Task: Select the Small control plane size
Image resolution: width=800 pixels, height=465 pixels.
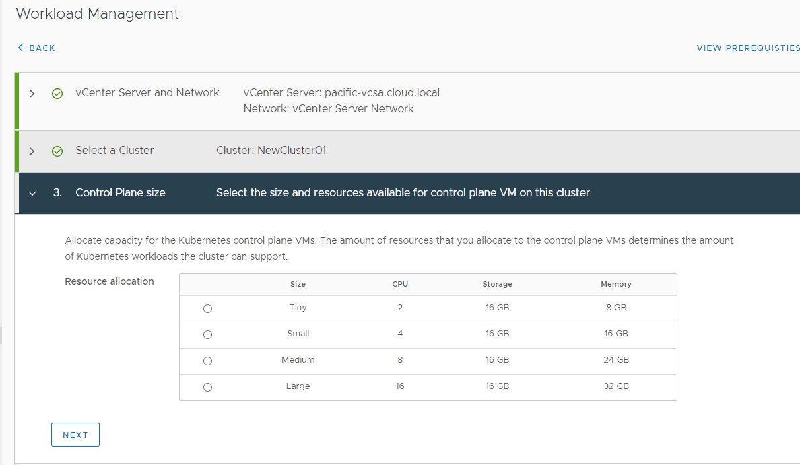Action: tap(207, 334)
